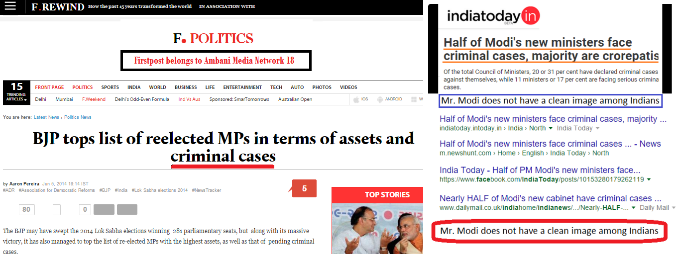This screenshot has height=254, width=677.
Task: Open the AUTO section
Action: pos(297,87)
